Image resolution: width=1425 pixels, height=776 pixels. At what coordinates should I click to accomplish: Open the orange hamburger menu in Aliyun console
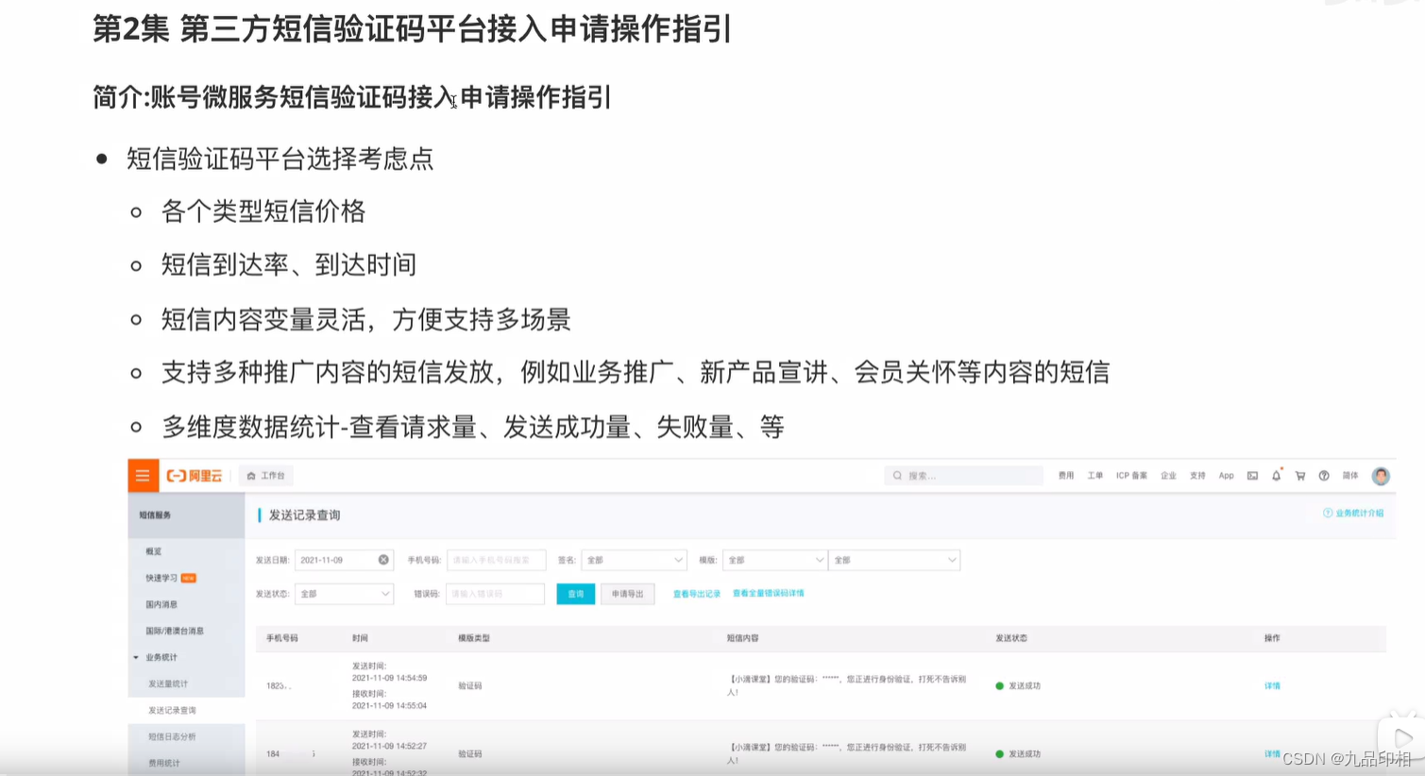[x=143, y=476]
